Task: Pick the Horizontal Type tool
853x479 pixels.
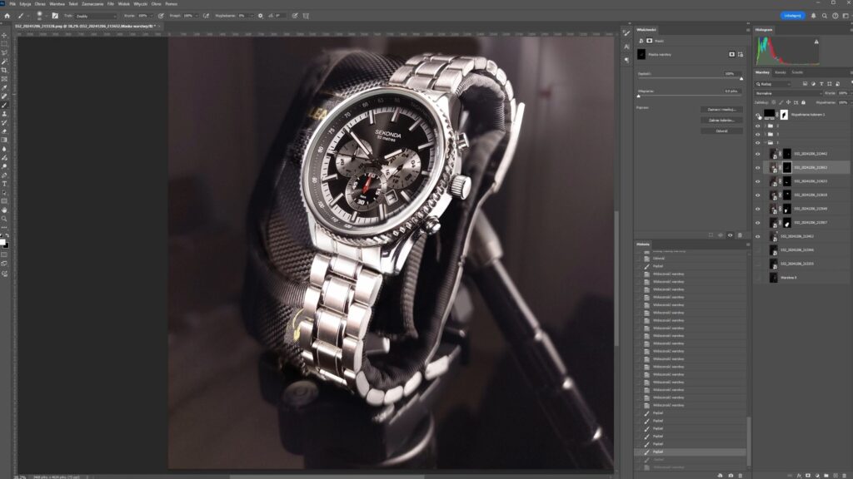Action: coord(4,184)
